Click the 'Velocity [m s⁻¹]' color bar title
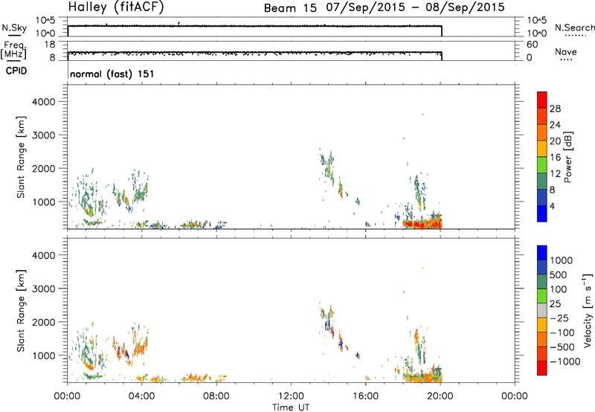 tap(588, 310)
